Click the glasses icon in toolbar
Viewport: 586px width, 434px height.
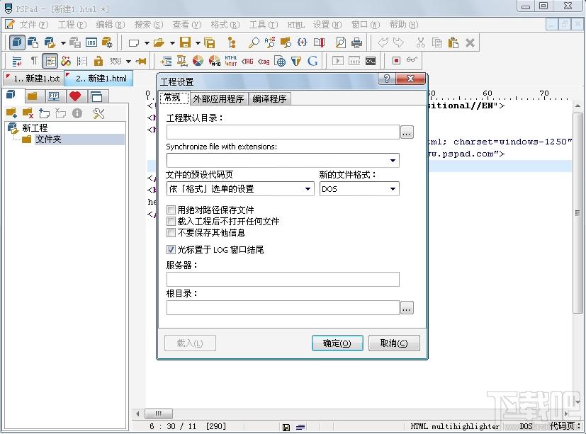click(412, 59)
